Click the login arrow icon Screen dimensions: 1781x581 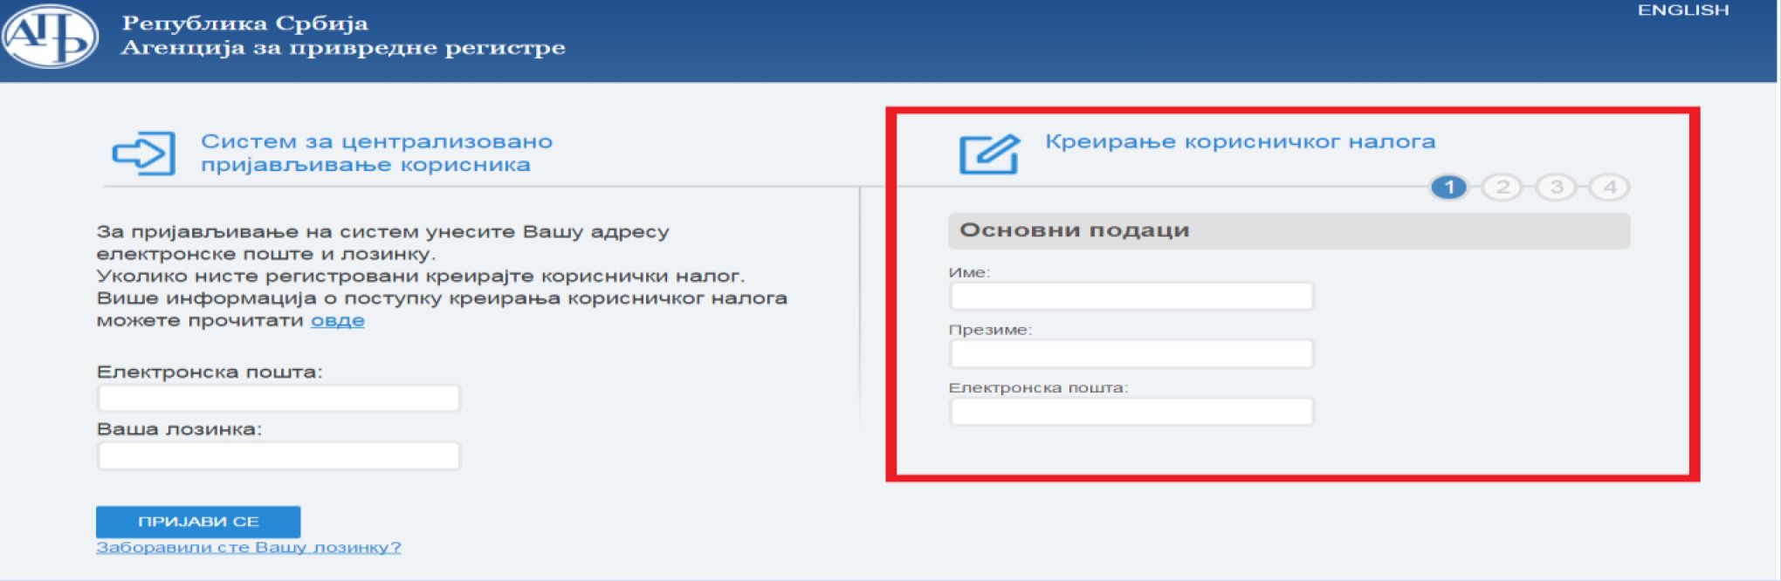pyautogui.click(x=144, y=154)
